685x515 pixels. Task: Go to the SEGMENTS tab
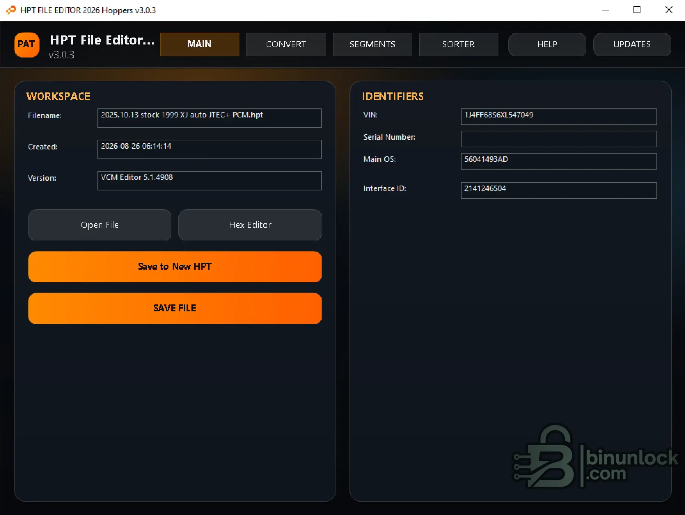(x=372, y=44)
